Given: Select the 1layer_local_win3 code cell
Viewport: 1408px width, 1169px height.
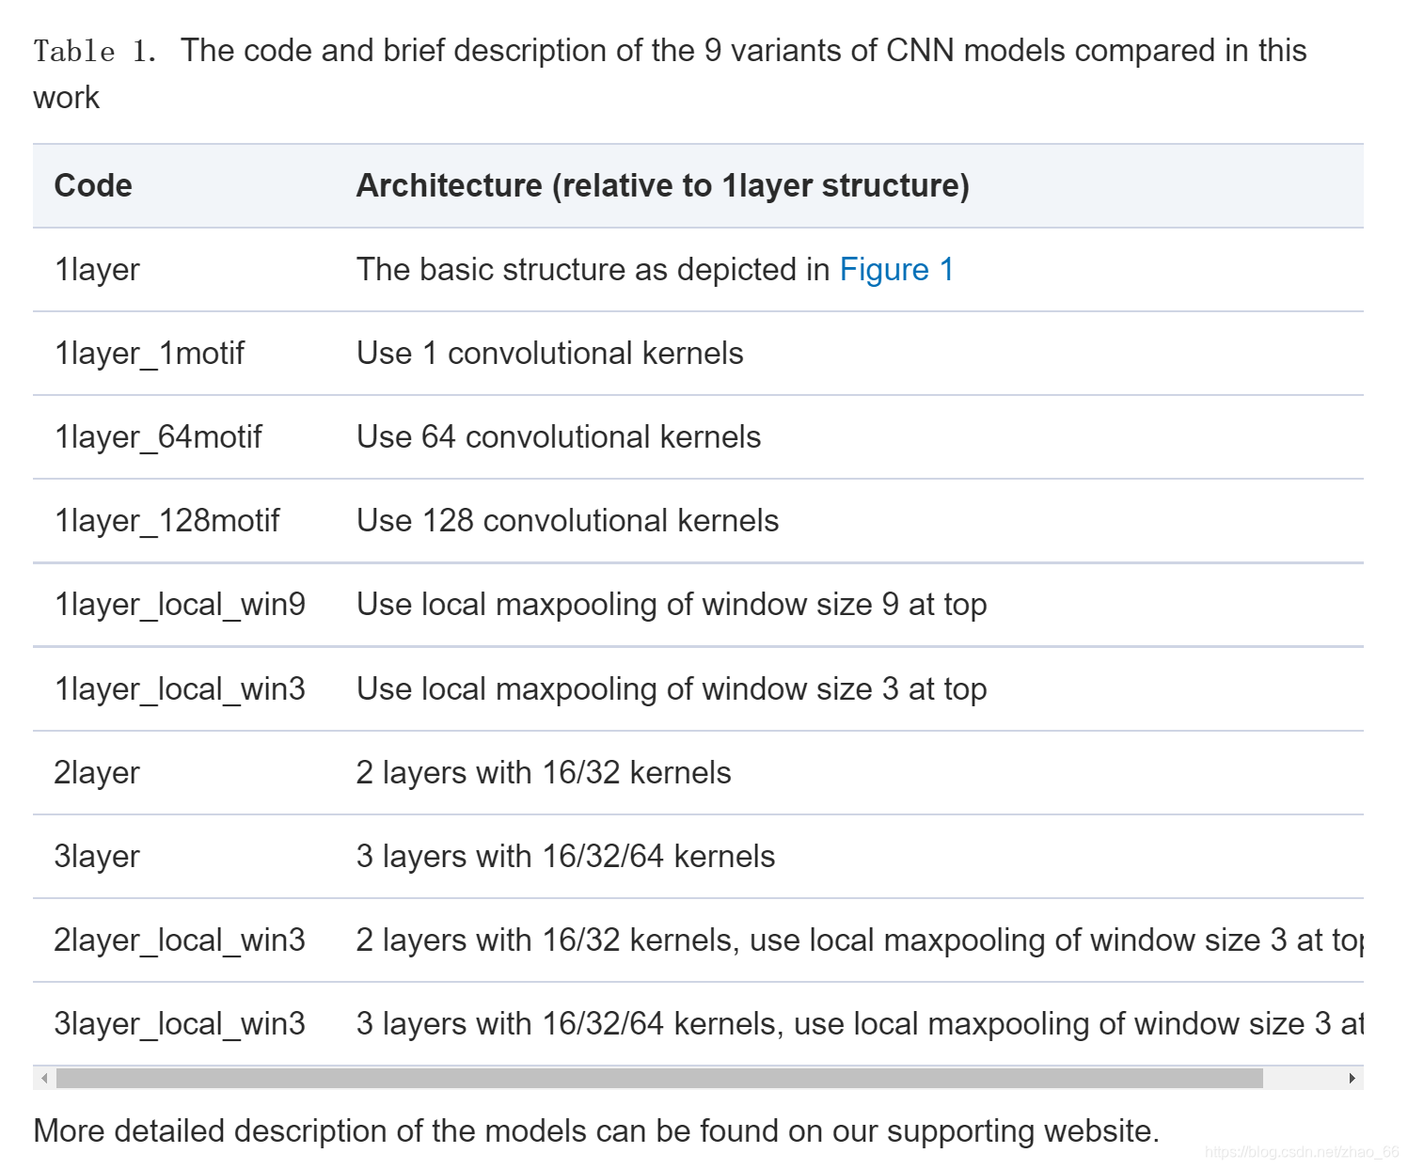Looking at the screenshot, I should click(x=180, y=689).
